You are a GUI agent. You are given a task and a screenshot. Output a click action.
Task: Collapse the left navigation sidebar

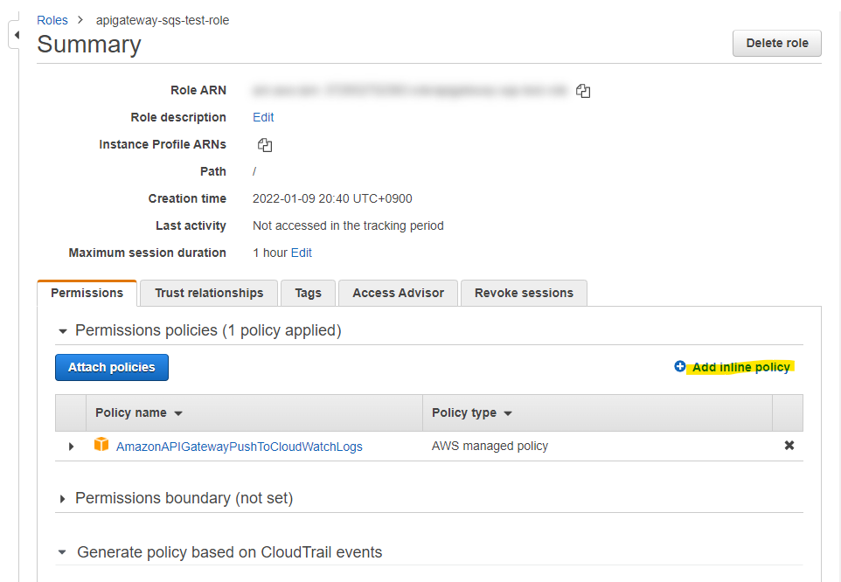point(14,32)
